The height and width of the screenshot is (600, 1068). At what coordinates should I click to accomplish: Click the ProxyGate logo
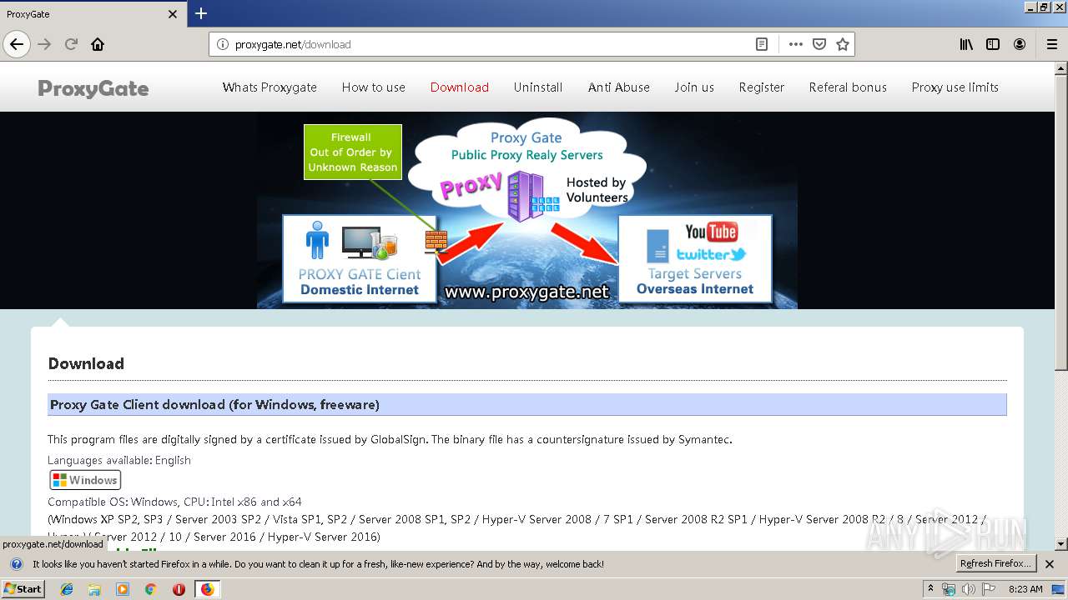tap(93, 88)
